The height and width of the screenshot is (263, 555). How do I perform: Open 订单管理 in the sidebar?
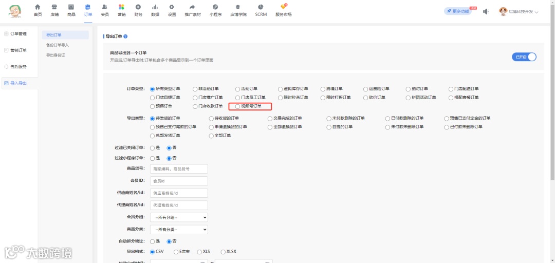(18, 34)
